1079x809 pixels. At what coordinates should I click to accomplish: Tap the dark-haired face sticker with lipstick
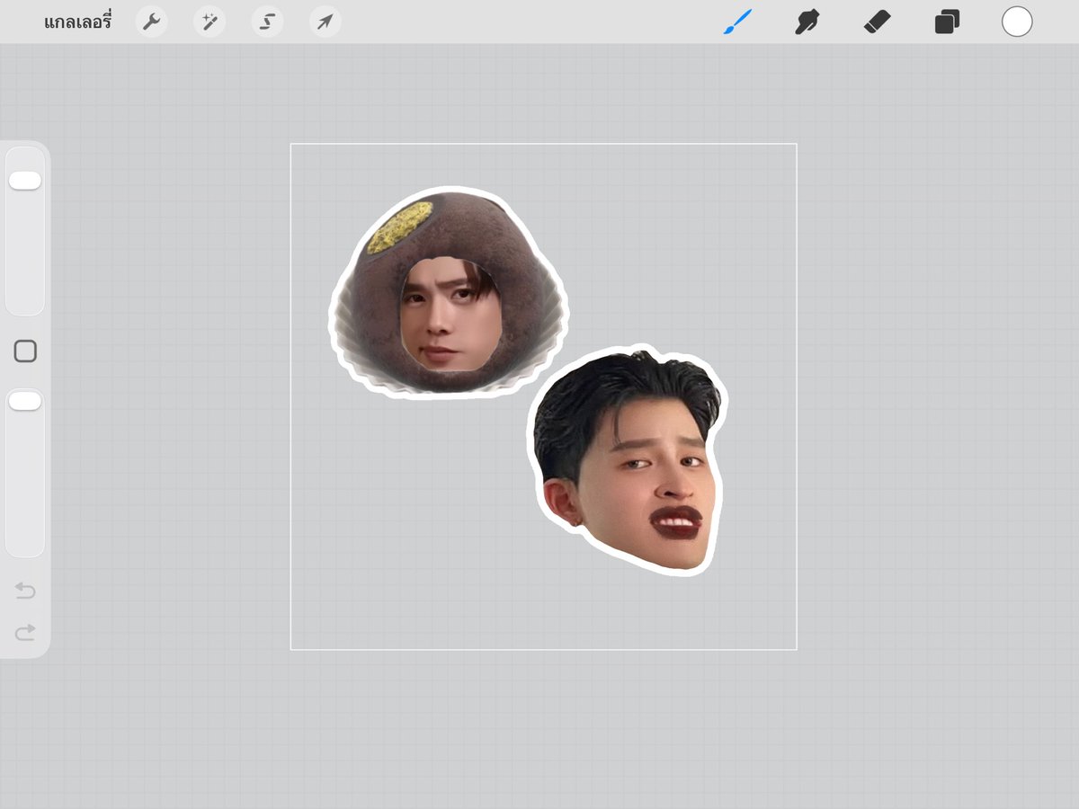tap(628, 458)
